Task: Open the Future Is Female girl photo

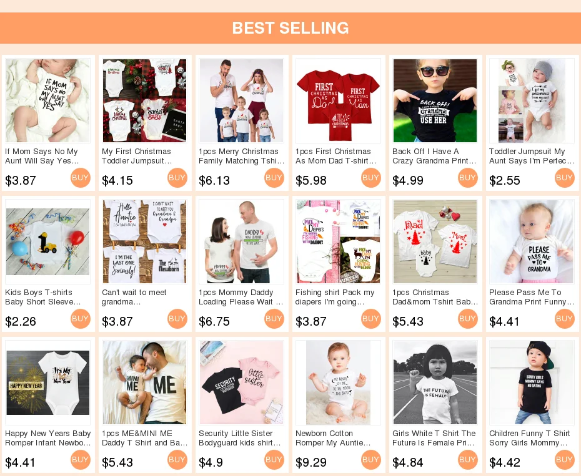Action: point(435,382)
